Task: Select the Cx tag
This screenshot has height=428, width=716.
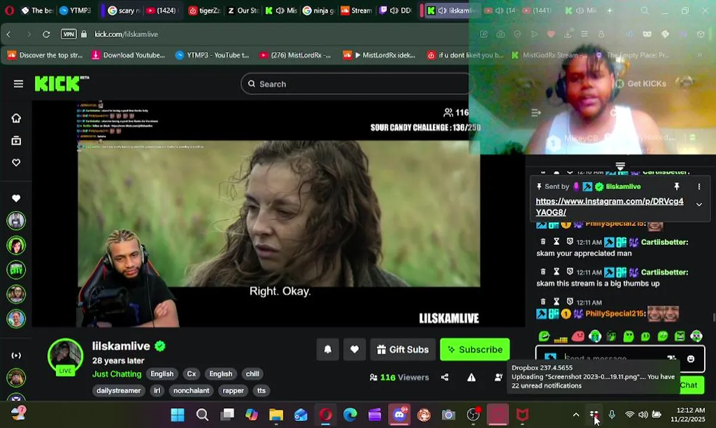Action: point(191,374)
